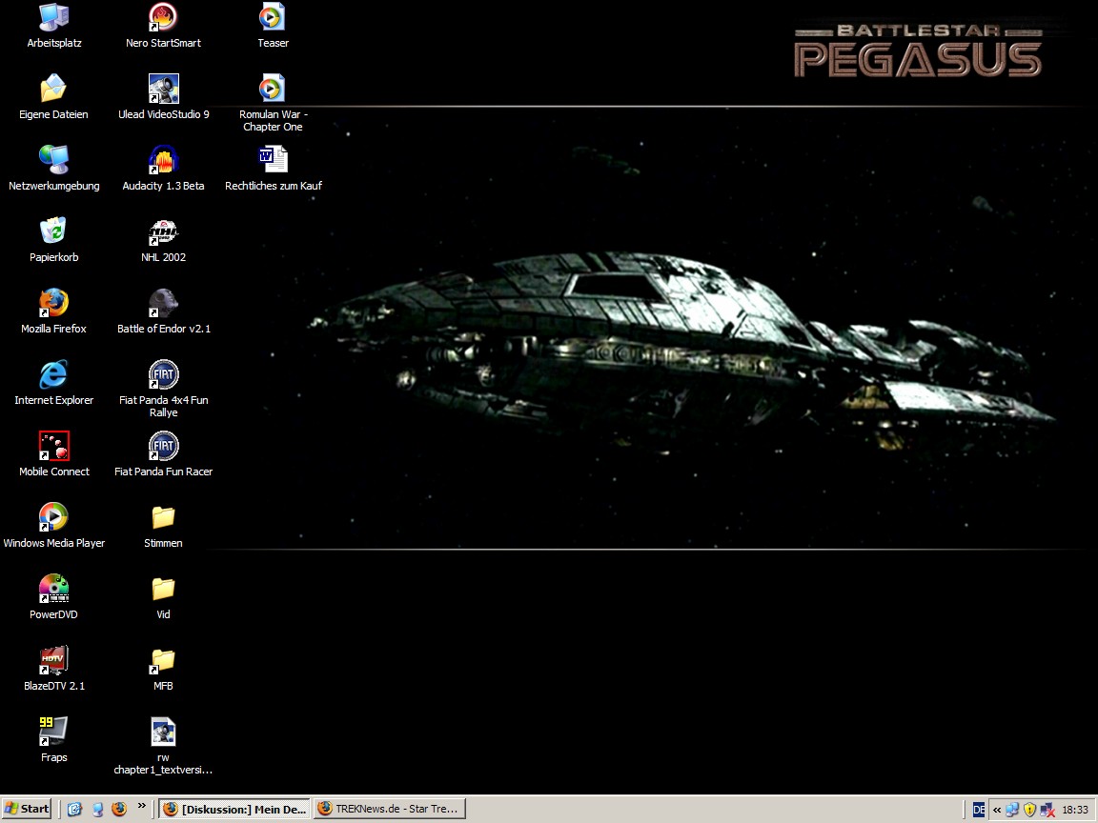Switch to TREKNews.de taskbar window
The width and height of the screenshot is (1098, 823).
click(389, 809)
